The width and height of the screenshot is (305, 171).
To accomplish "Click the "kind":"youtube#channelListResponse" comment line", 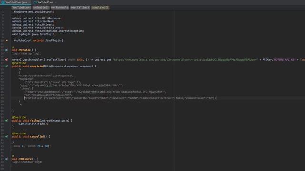I will click(46, 76).
